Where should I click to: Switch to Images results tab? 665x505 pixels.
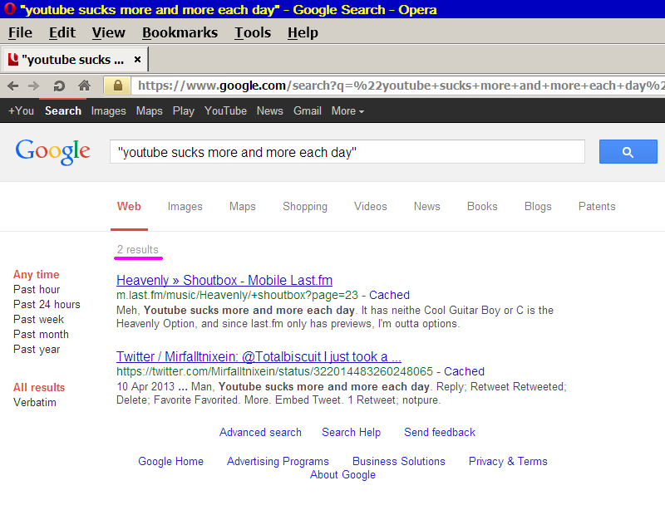185,207
